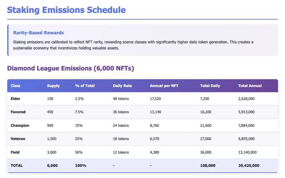Click the Supply column header

[x=53, y=86]
